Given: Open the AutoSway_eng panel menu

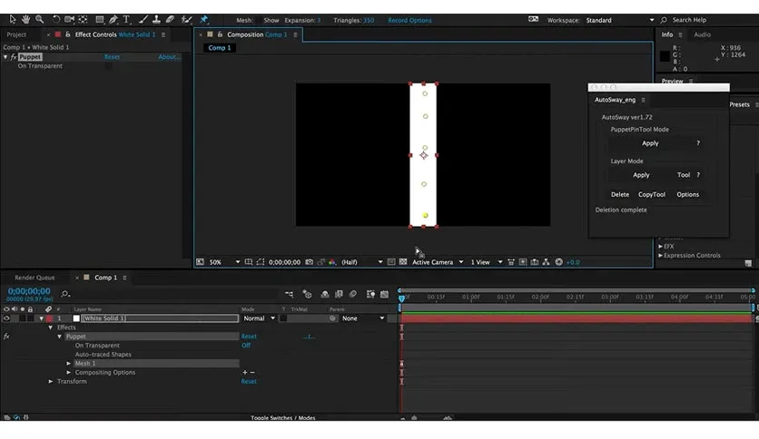Looking at the screenshot, I should pyautogui.click(x=643, y=100).
